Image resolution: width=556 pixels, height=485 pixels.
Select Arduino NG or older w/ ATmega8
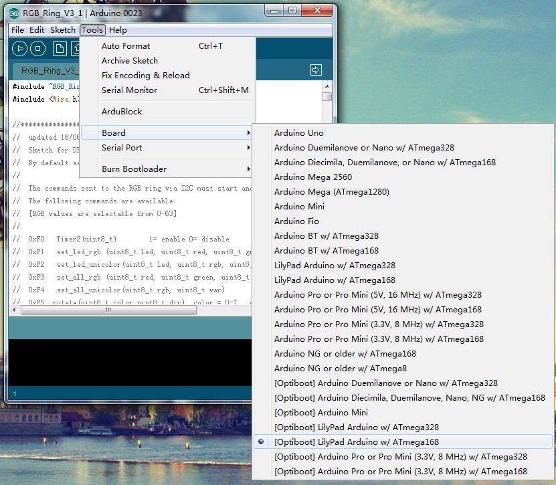pyautogui.click(x=403, y=369)
